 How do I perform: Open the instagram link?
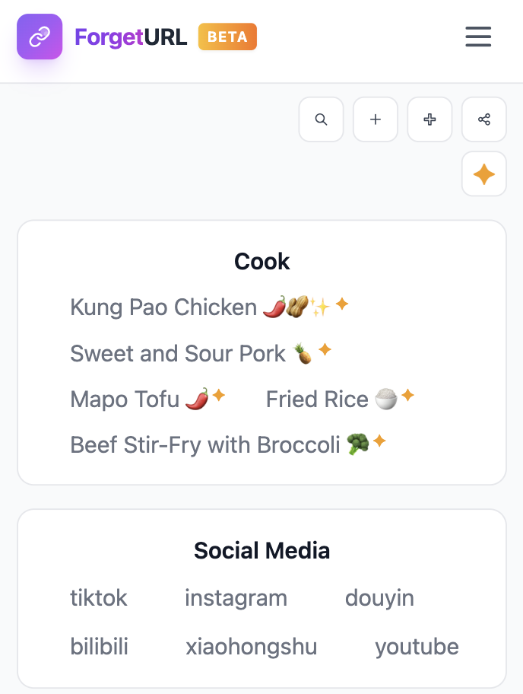coord(236,598)
